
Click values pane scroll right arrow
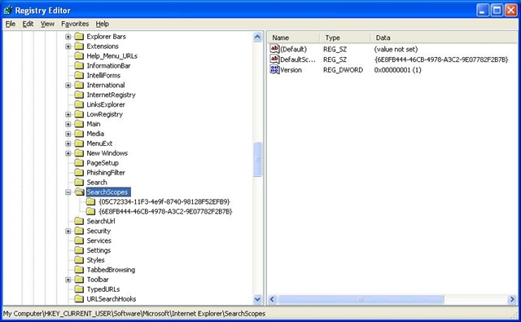click(512, 299)
